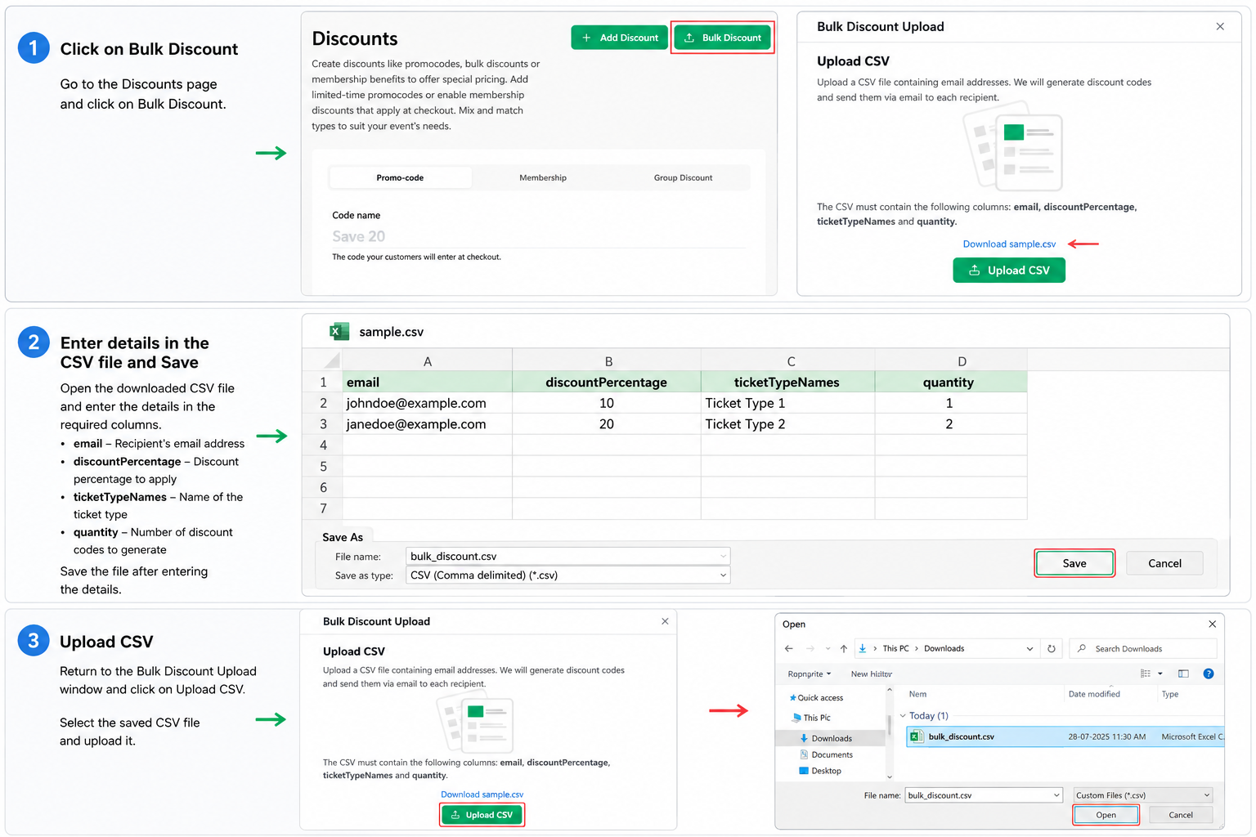Expand the address bar path dropdown
1256x837 pixels.
pyautogui.click(x=1029, y=649)
